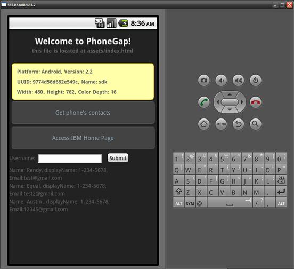The height and width of the screenshot is (269, 294).
Task: Click the Username input field
Action: pyautogui.click(x=70, y=159)
